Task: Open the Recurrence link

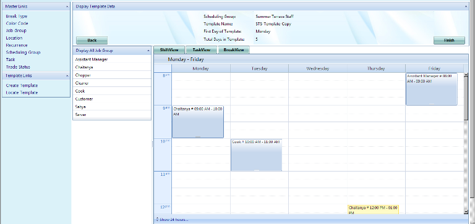Action: [x=17, y=45]
